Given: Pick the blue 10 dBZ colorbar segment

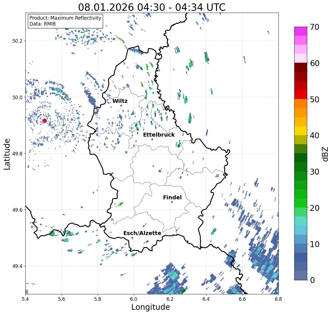Looking at the screenshot, I should [x=301, y=239].
